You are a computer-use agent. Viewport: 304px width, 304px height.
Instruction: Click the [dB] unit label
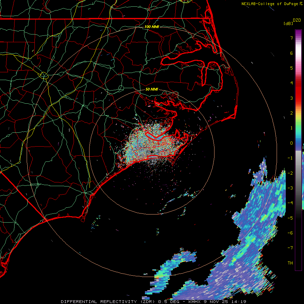[x=288, y=24]
